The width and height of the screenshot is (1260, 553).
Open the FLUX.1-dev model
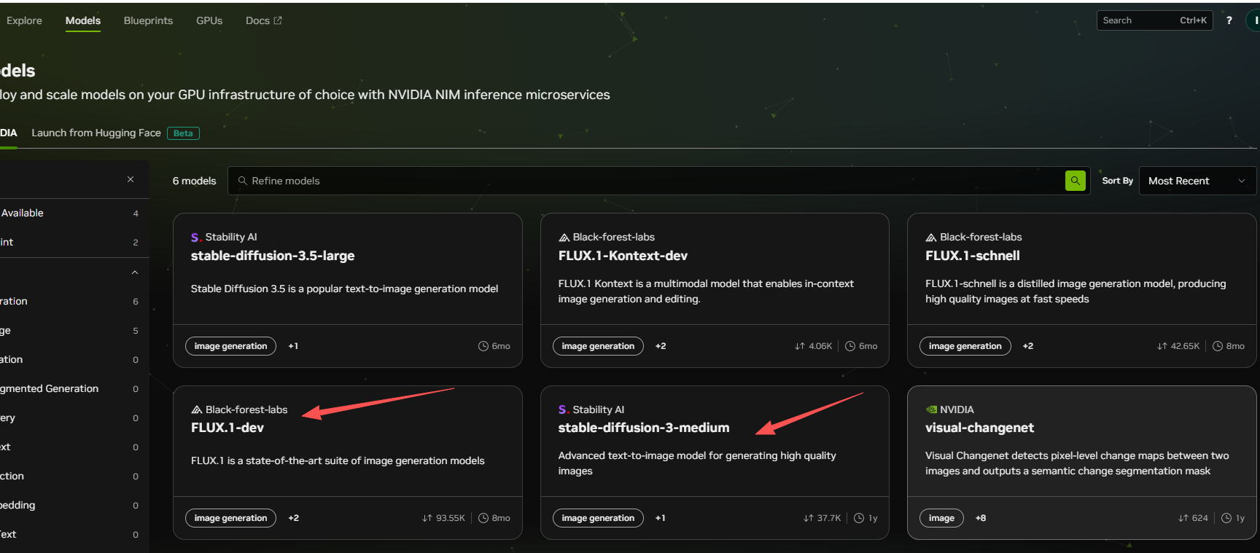[227, 428]
